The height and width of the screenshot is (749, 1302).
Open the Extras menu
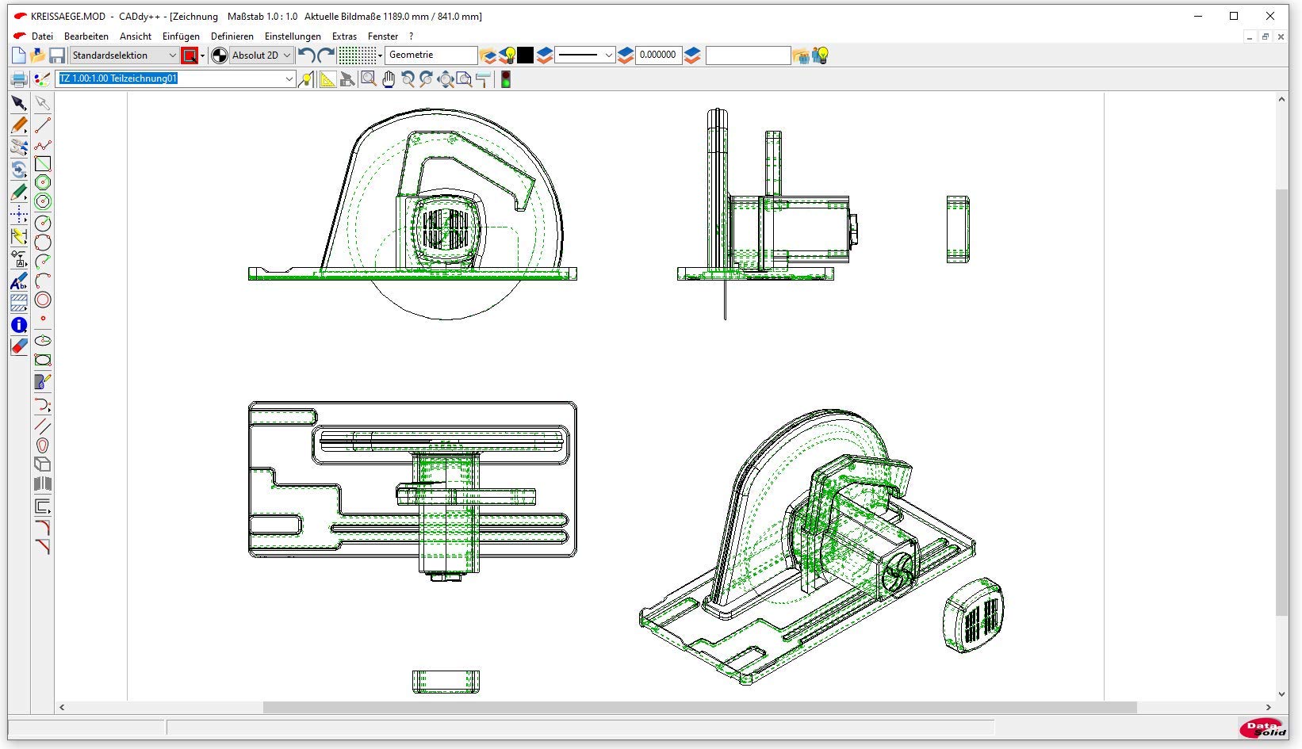pos(344,36)
